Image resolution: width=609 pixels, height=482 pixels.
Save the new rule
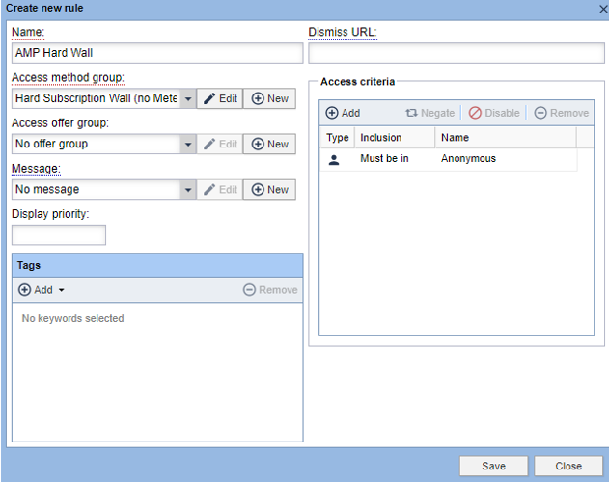pyautogui.click(x=493, y=466)
